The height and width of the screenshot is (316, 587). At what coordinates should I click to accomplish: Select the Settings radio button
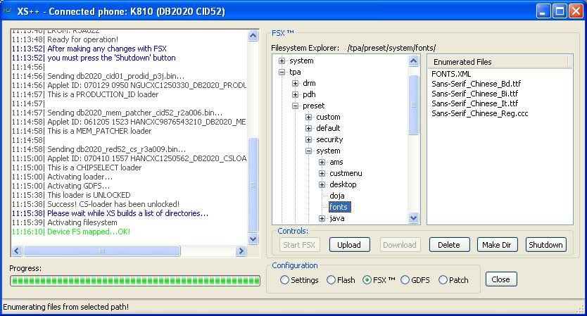(284, 280)
